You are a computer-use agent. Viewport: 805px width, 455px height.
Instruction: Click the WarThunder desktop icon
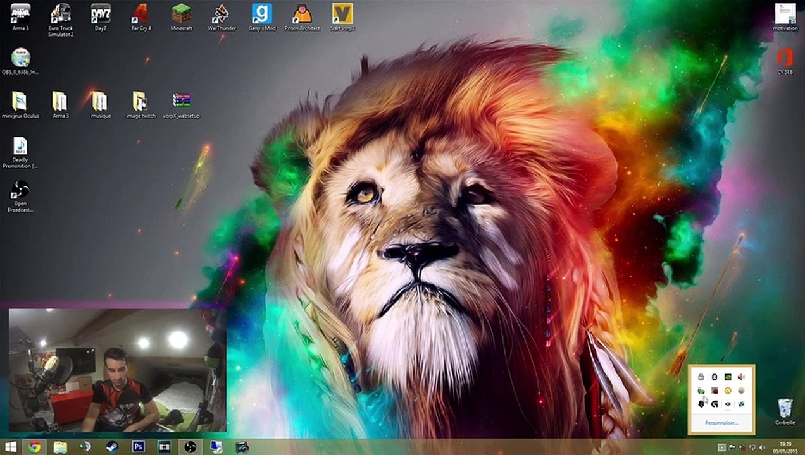coord(221,15)
